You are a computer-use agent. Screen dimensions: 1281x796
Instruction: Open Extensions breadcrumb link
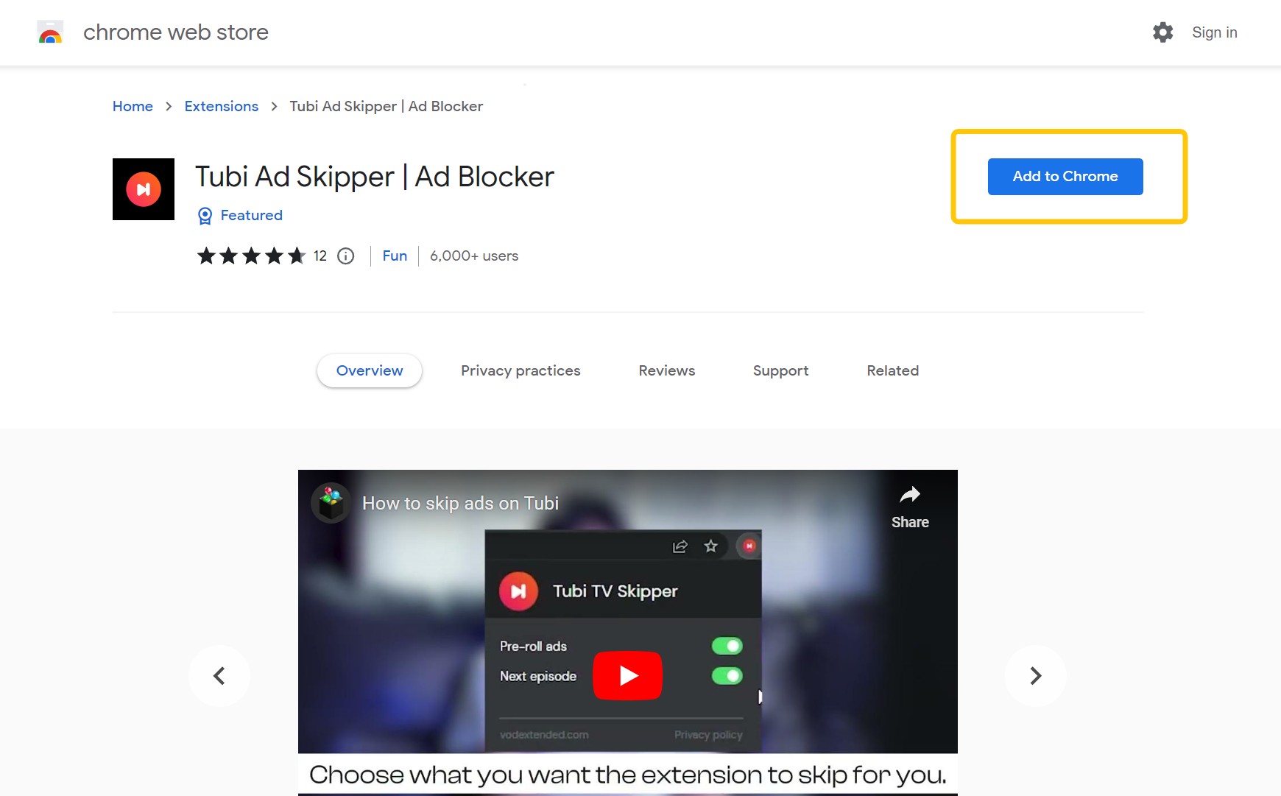222,106
